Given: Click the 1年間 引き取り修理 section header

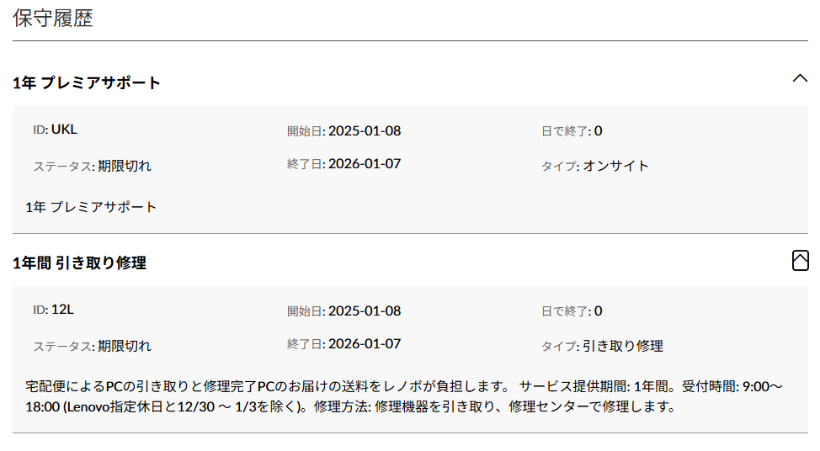Looking at the screenshot, I should pyautogui.click(x=80, y=263).
